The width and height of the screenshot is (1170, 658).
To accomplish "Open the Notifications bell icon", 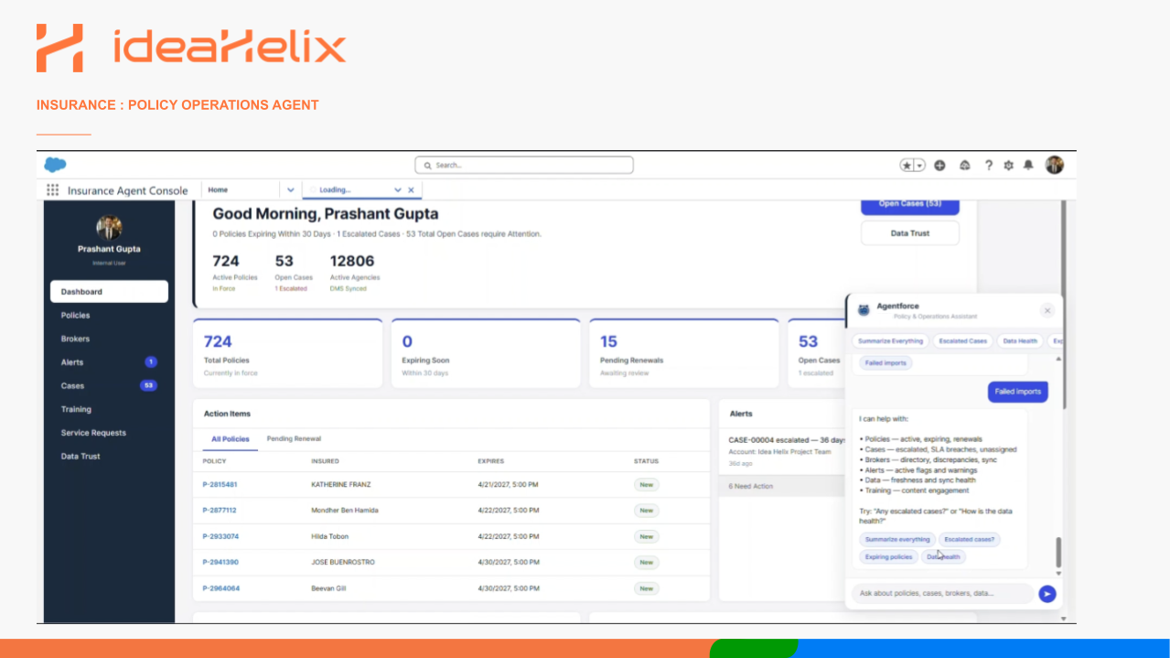I will tap(1028, 165).
